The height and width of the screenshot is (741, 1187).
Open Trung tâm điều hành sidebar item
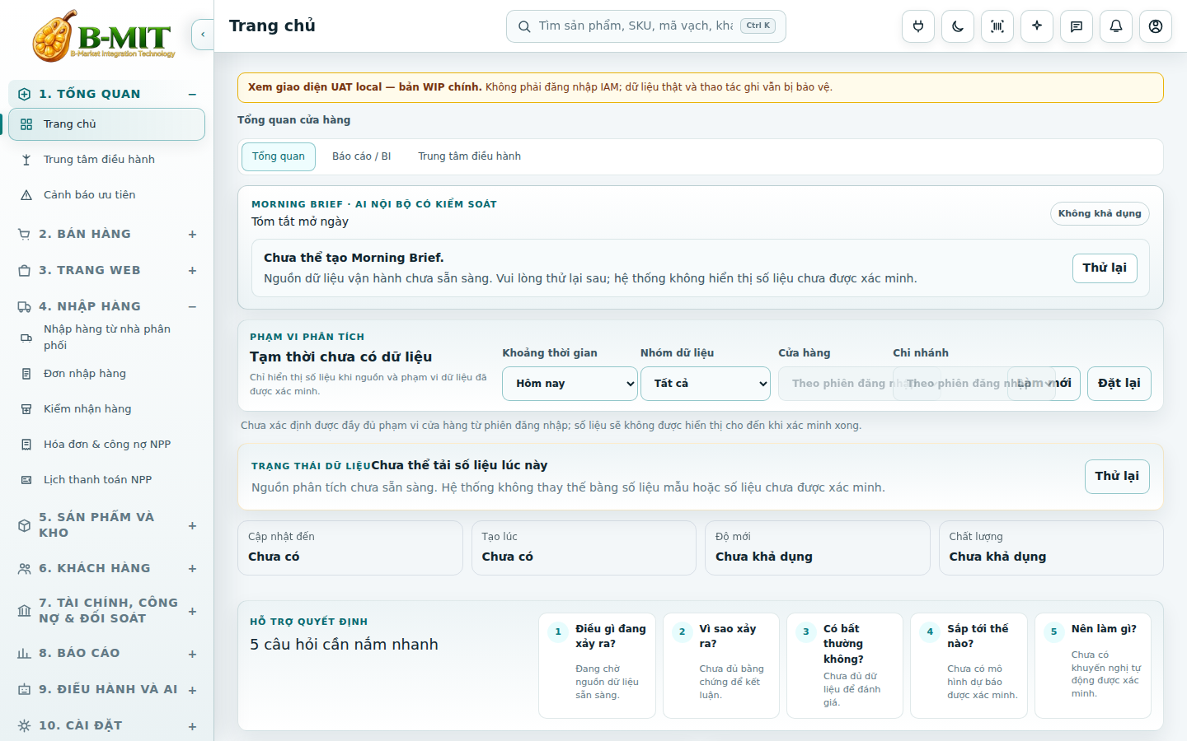click(106, 160)
